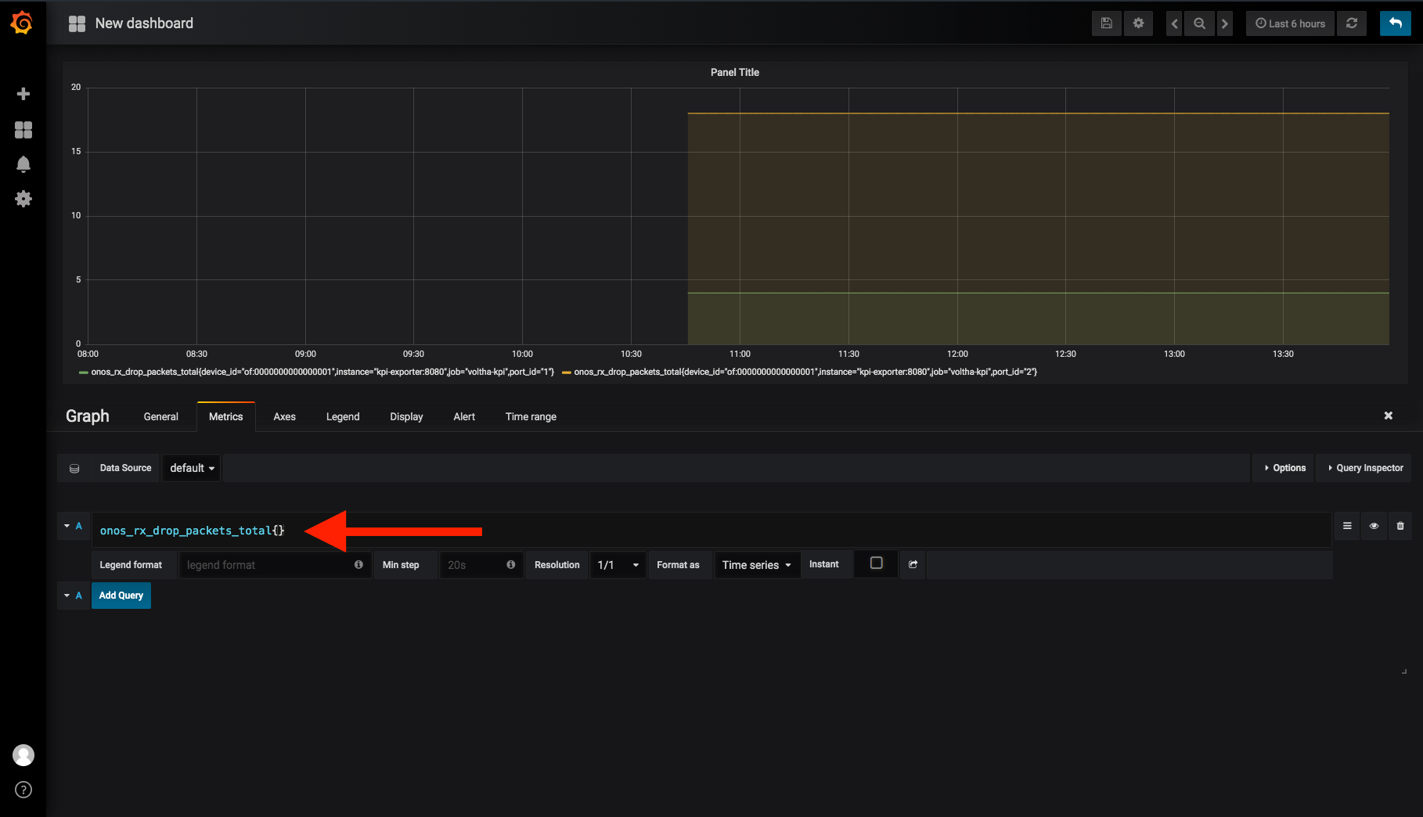Delete query A with trash icon
Screen dimensions: 1423x817
pos(1400,526)
